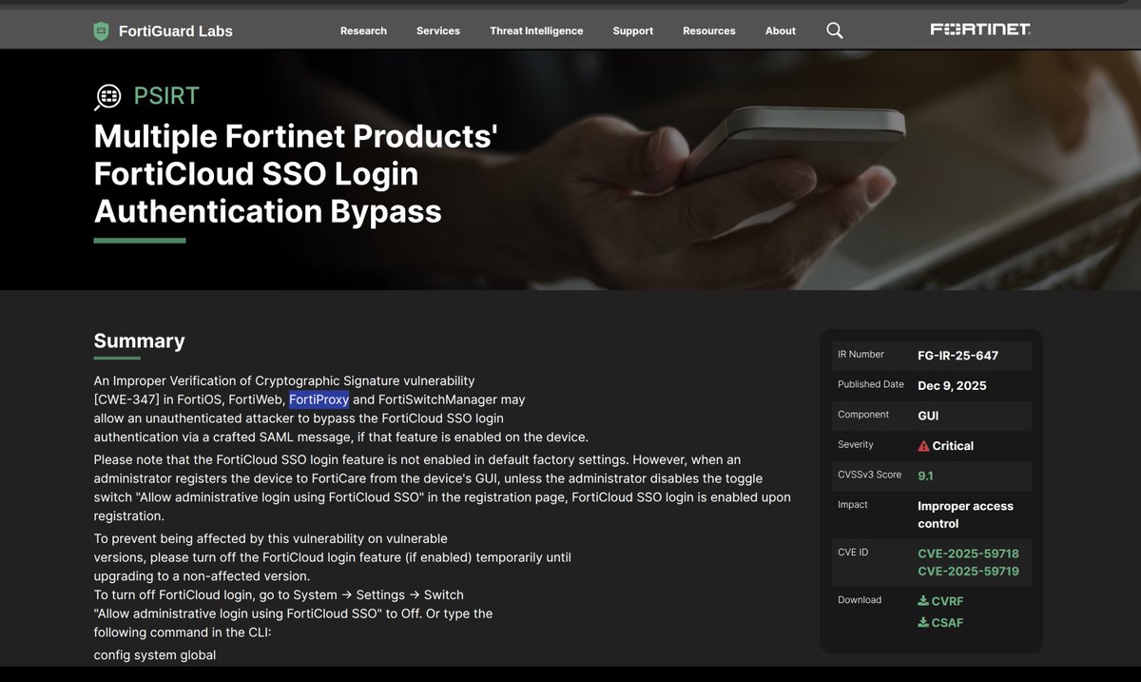The image size is (1141, 682).
Task: Click the PSIRT heading label
Action: click(x=166, y=96)
